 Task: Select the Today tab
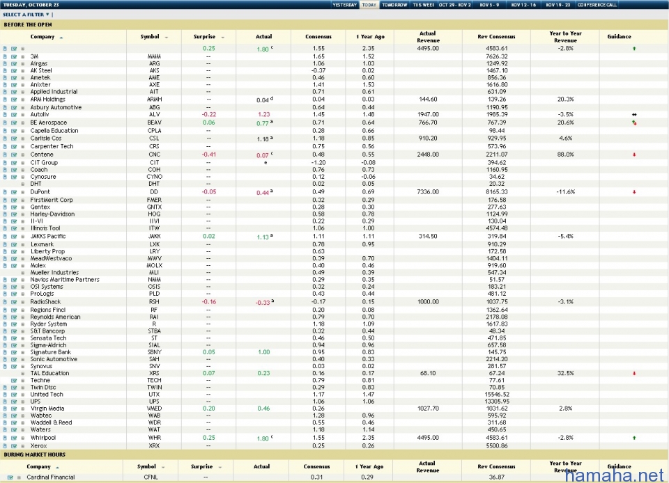tap(369, 5)
